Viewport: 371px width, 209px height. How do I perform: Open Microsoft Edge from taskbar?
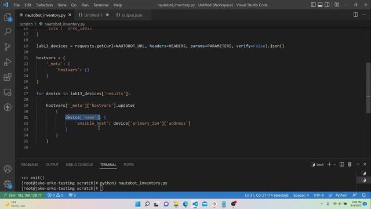pyautogui.click(x=185, y=204)
